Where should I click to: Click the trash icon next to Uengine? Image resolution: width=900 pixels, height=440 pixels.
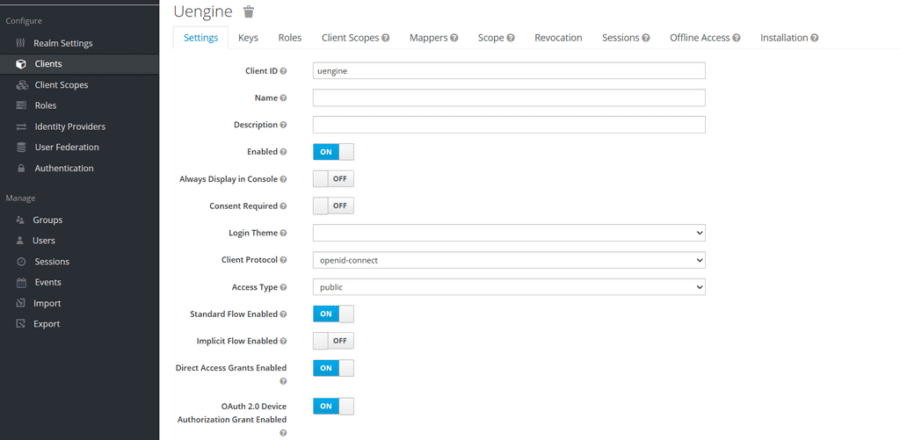pos(249,11)
